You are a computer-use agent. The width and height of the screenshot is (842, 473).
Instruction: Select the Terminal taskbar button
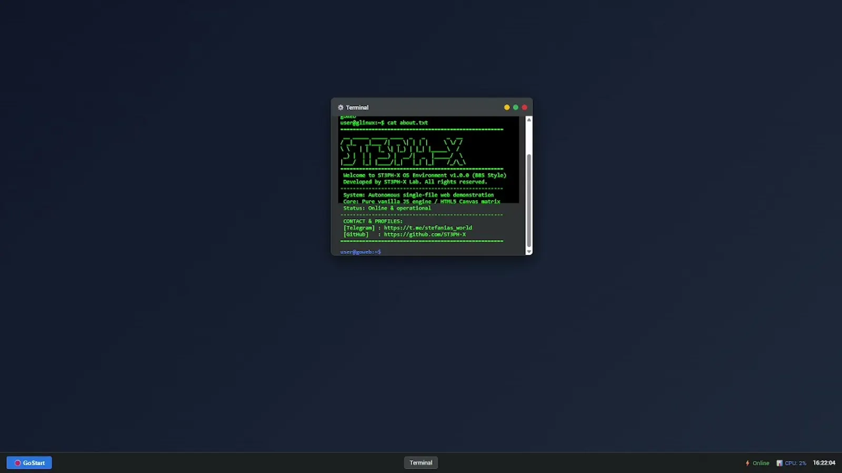(x=420, y=462)
